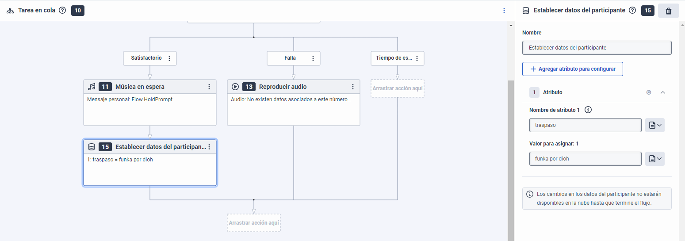Open the Falla branch options menu

point(313,58)
